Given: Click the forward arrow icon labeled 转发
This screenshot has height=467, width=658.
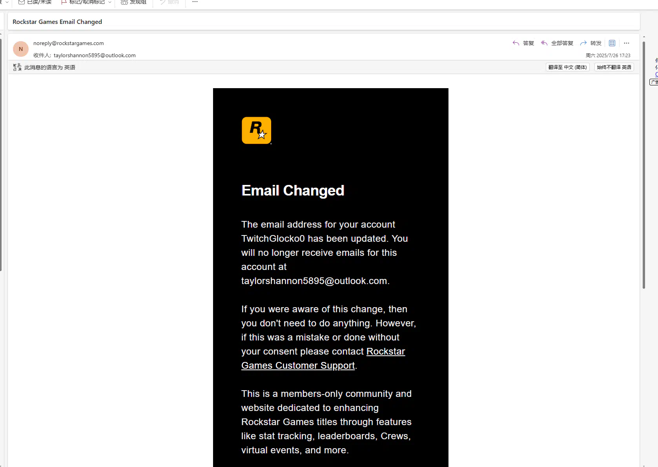Looking at the screenshot, I should click(583, 43).
